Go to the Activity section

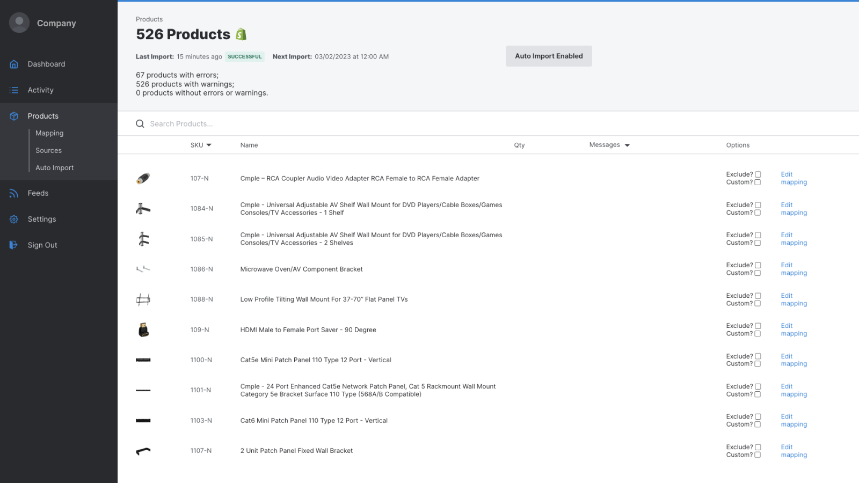point(41,90)
